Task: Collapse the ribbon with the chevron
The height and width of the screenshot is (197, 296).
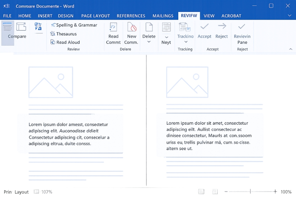Action: coord(290,49)
